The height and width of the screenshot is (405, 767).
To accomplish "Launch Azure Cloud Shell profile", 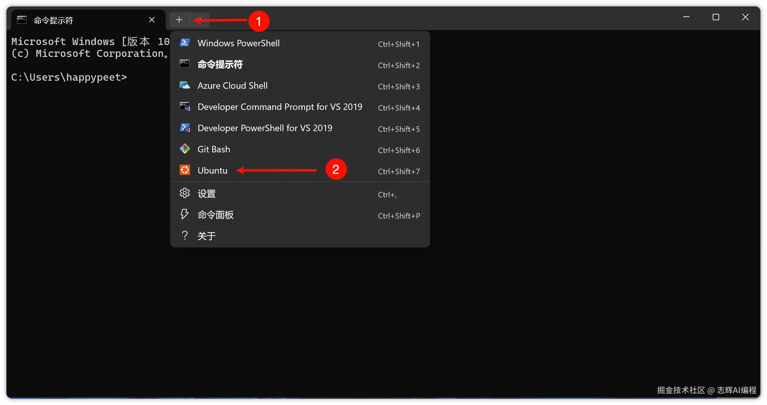I will (232, 85).
